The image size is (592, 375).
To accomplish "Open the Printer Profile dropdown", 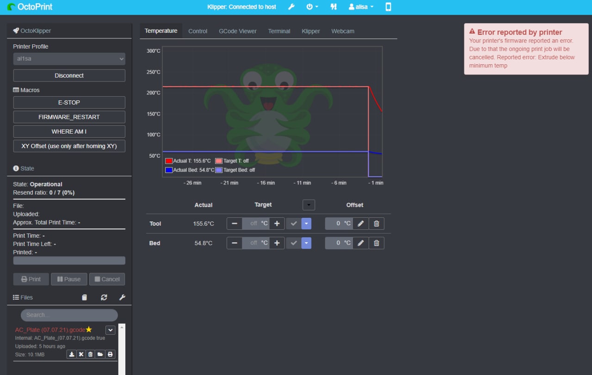I will tap(69, 59).
